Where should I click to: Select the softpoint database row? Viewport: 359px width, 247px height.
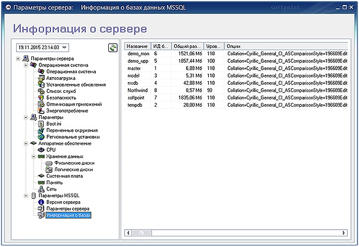coord(236,98)
